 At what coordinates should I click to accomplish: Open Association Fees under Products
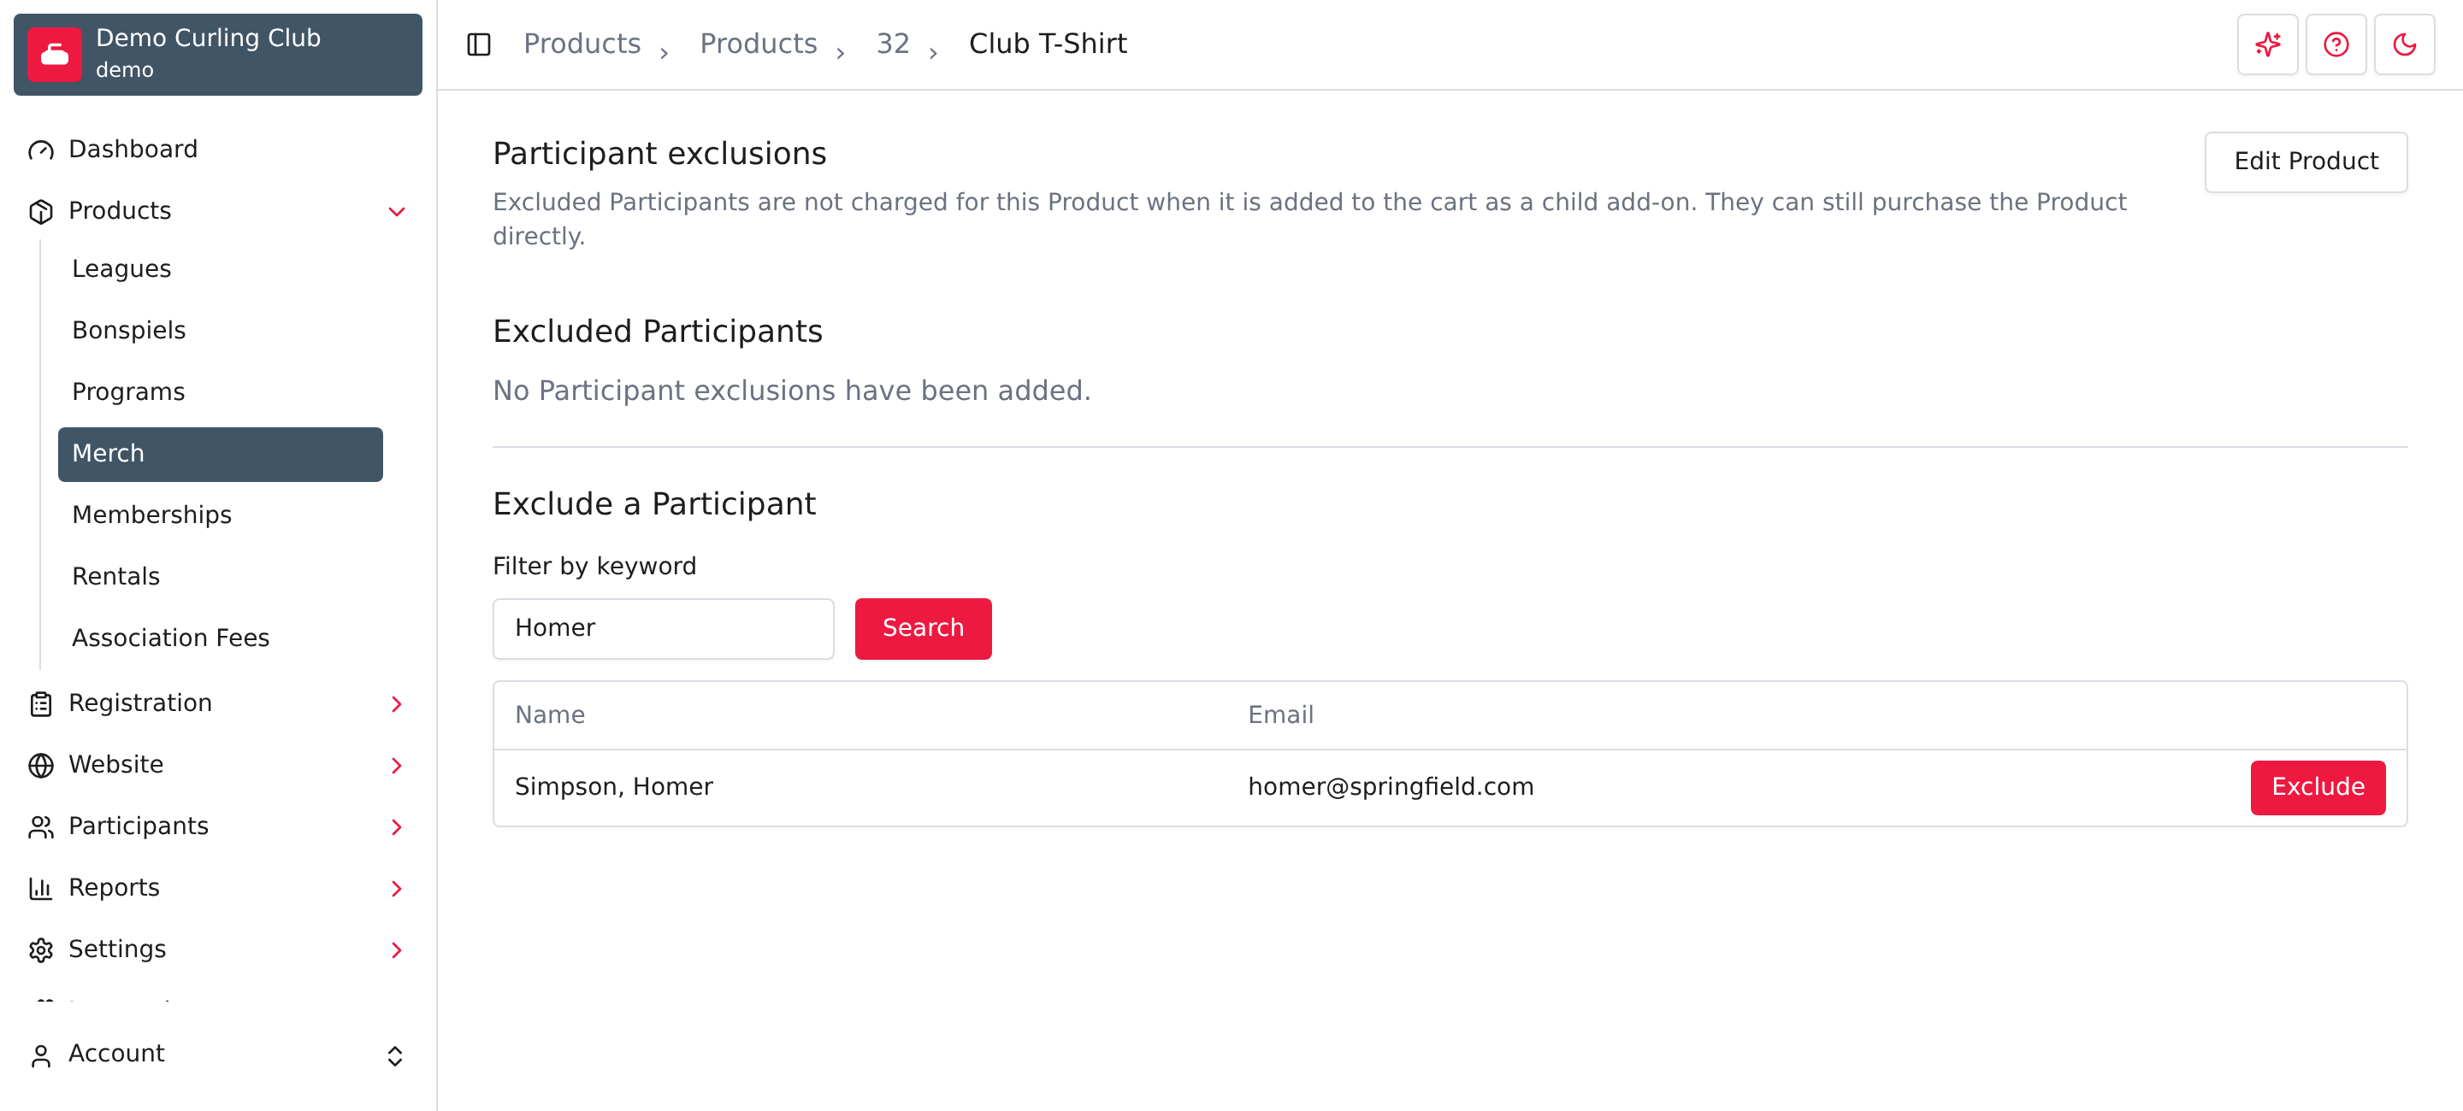point(220,638)
